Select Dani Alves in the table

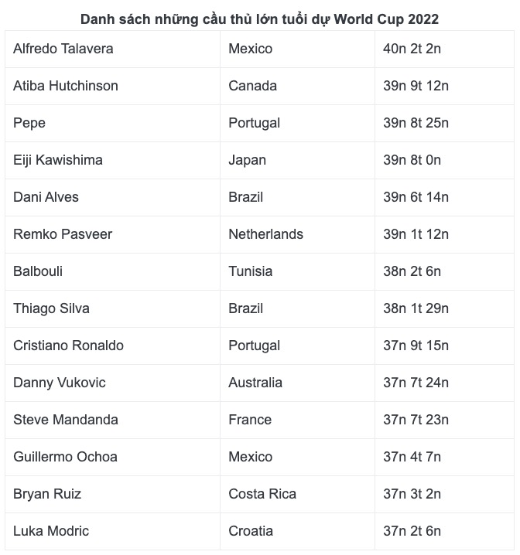[46, 197]
